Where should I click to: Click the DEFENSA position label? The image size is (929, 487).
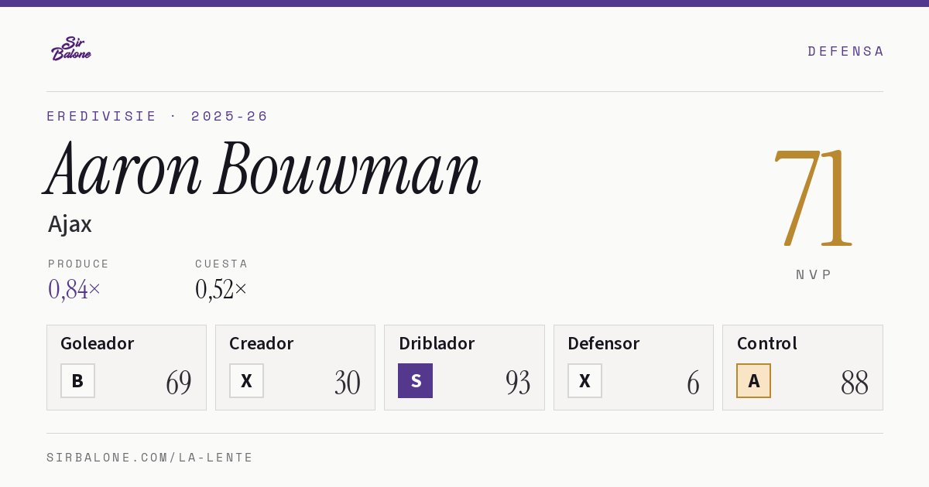pos(846,51)
